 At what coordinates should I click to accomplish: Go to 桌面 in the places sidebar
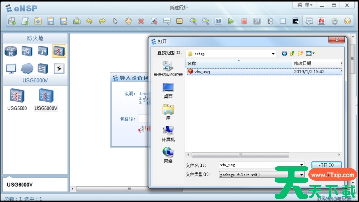168,91
